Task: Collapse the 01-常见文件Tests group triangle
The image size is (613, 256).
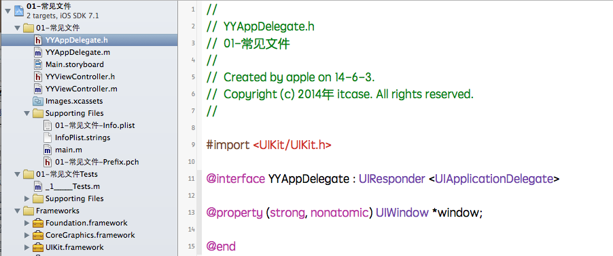Action: point(17,174)
